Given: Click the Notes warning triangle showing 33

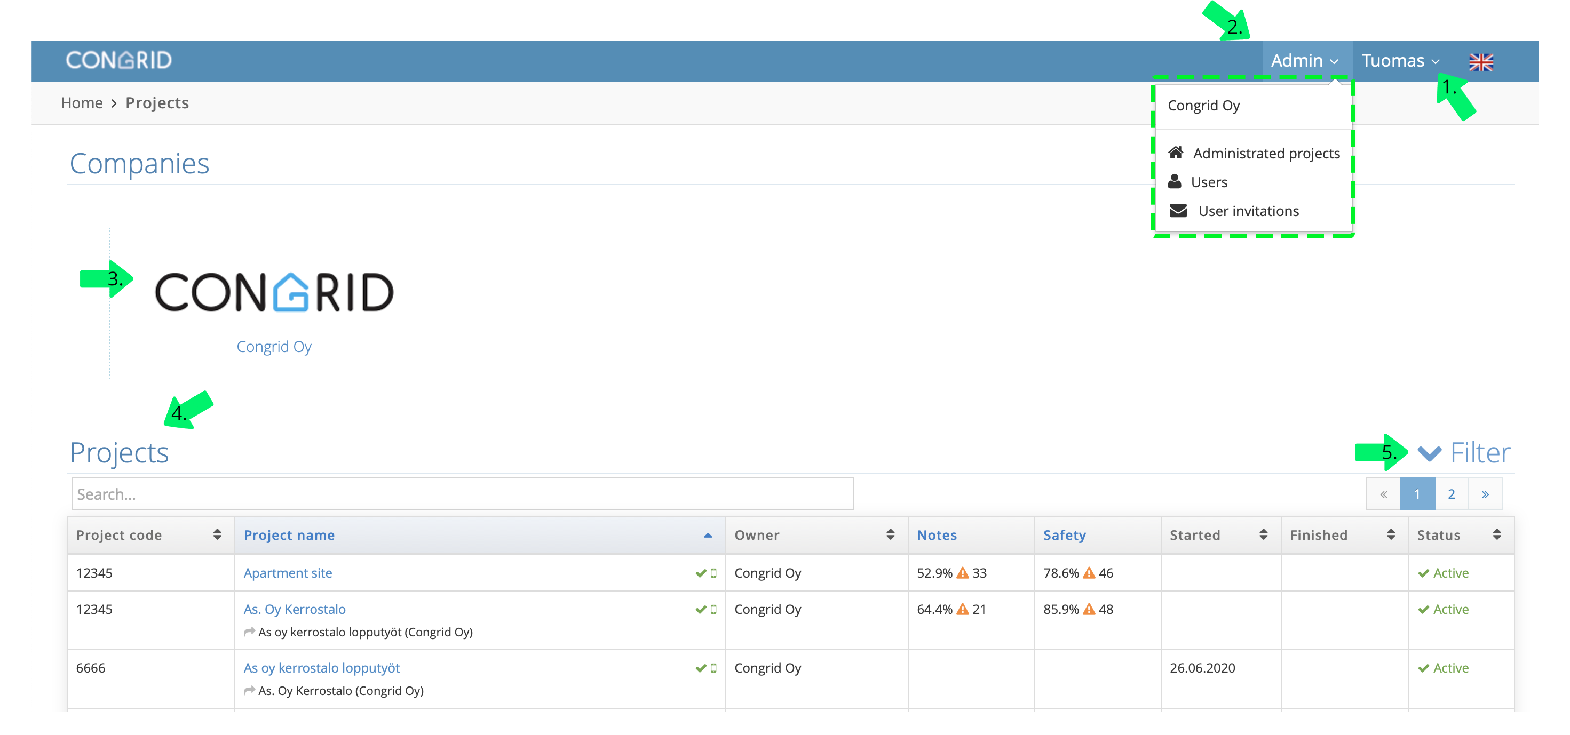Looking at the screenshot, I should [x=962, y=573].
